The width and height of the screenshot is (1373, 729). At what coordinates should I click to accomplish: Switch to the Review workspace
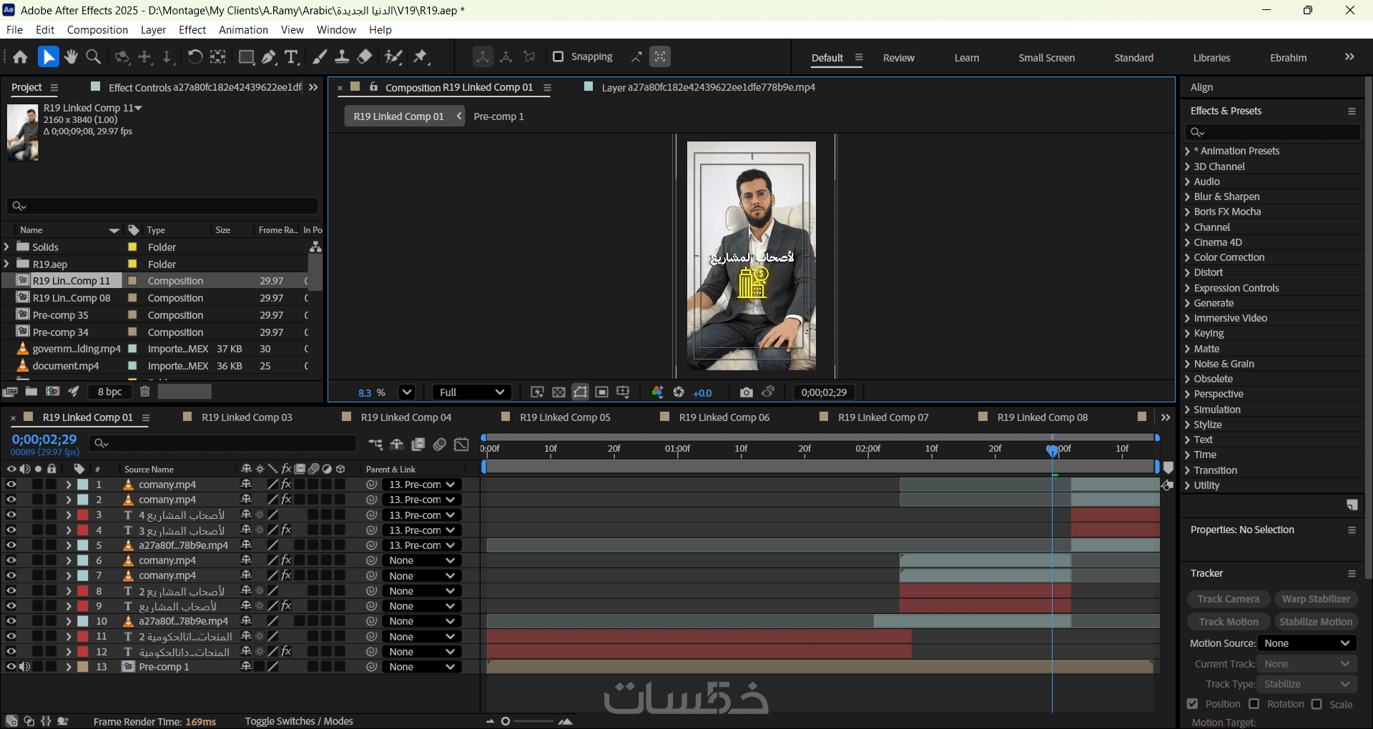tap(899, 58)
